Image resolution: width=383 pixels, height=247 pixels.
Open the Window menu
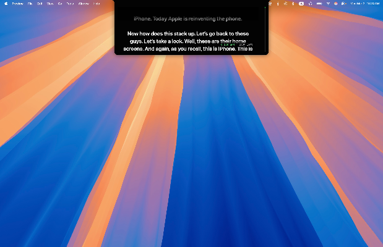83,3
